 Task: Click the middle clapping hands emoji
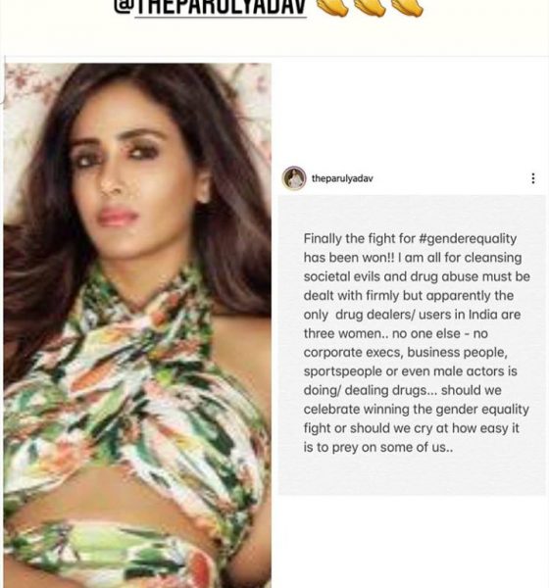coord(370,8)
